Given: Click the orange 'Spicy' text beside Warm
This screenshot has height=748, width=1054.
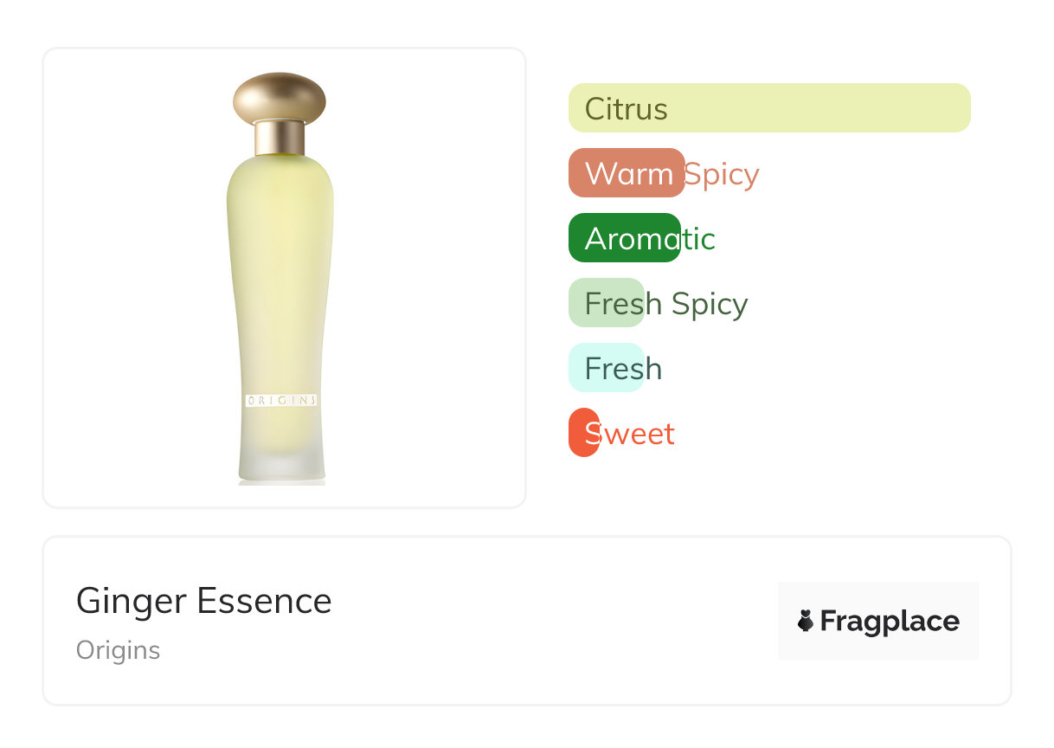Looking at the screenshot, I should [x=722, y=174].
